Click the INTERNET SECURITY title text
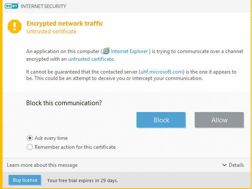The image size is (252, 189). (x=44, y=6)
